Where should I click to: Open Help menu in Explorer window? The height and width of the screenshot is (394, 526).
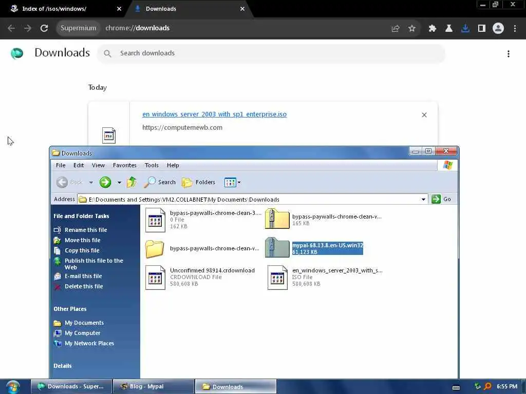click(173, 165)
